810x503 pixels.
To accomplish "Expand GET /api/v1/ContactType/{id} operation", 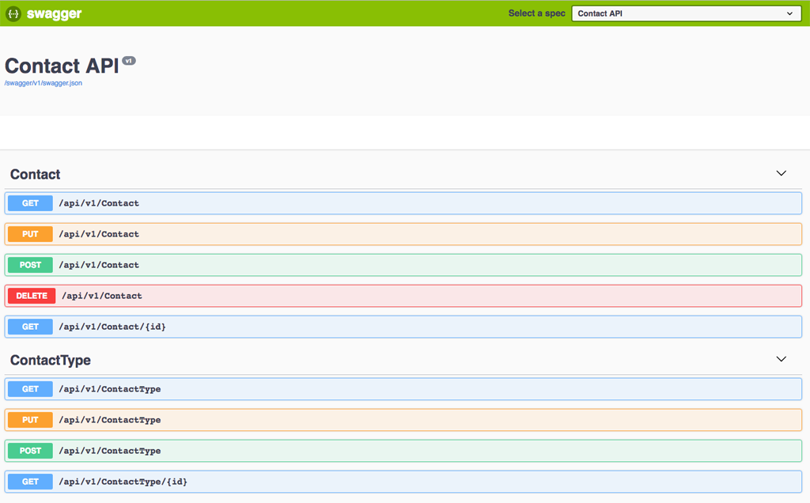I will (403, 482).
